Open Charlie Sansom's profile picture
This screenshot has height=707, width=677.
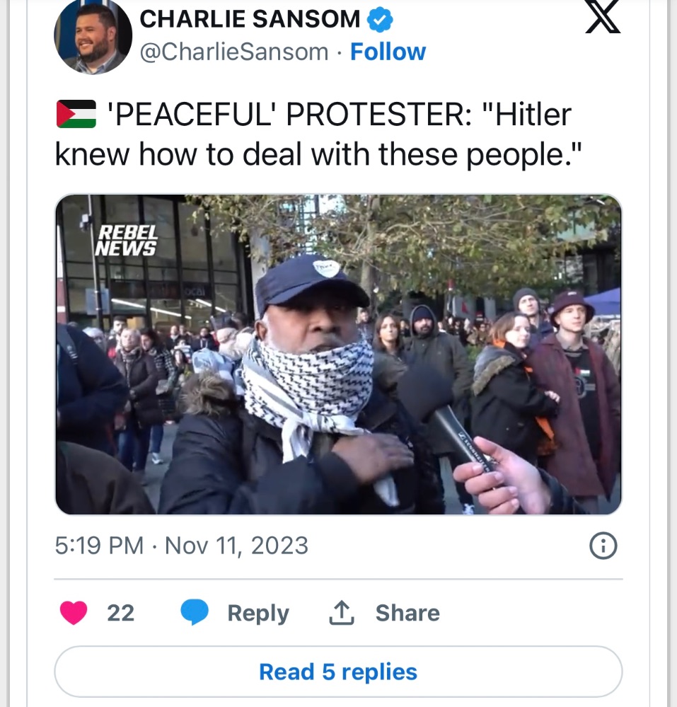tap(93, 36)
